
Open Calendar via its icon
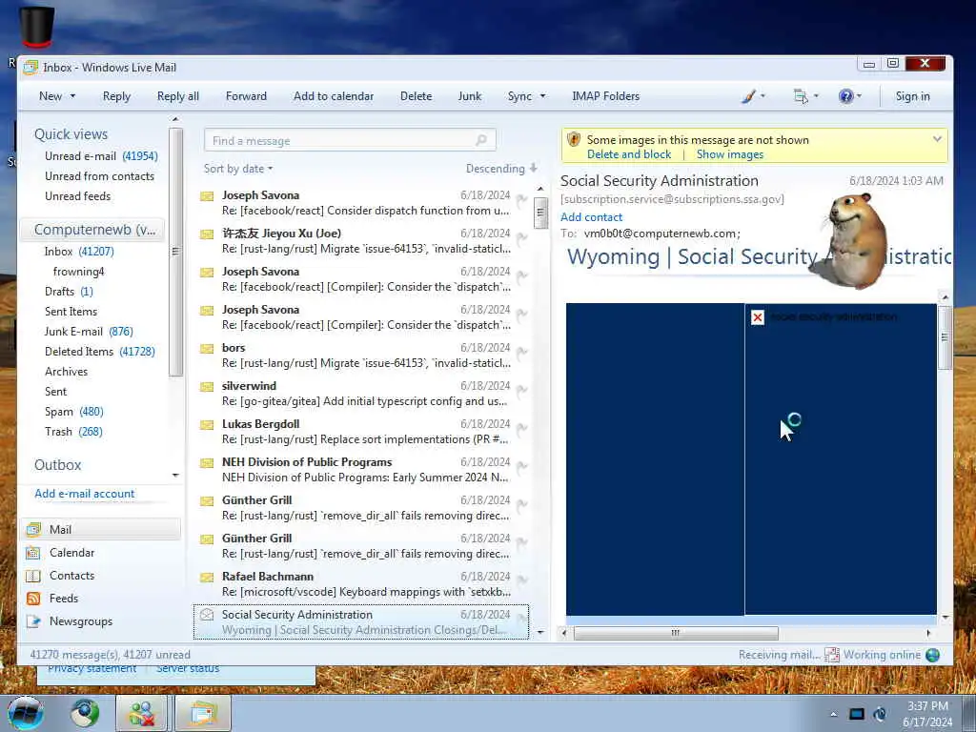point(33,552)
